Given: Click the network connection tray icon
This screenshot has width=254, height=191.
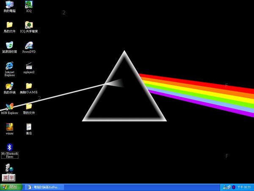Looking at the screenshot, I should click(229, 187).
